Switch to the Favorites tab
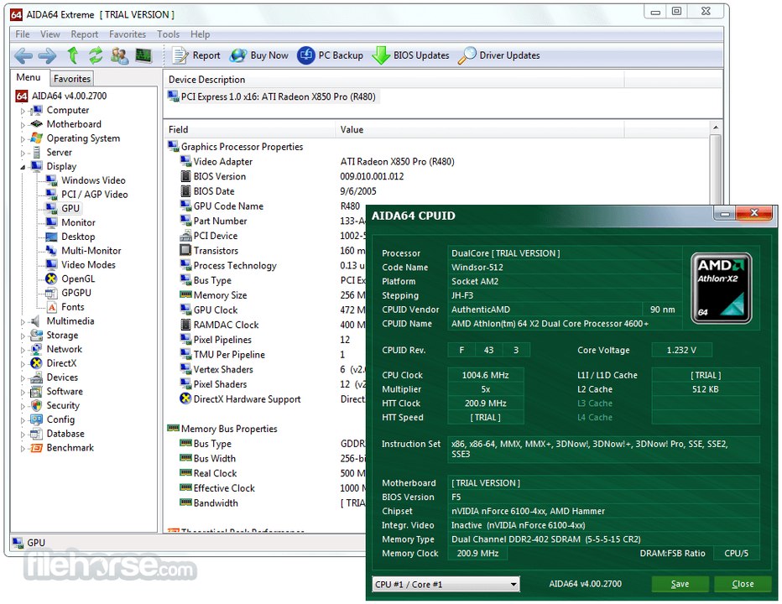Screen dimensions: 782x604 pyautogui.click(x=72, y=79)
